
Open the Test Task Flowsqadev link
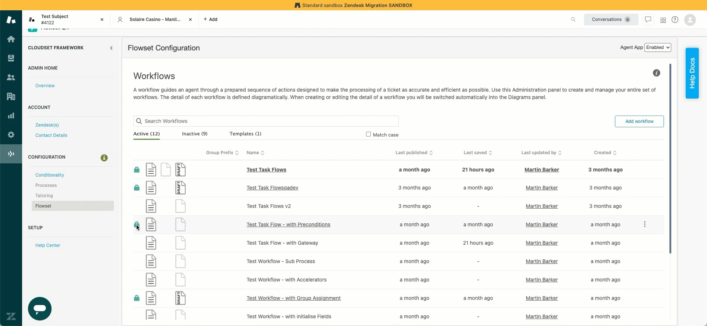pos(272,188)
